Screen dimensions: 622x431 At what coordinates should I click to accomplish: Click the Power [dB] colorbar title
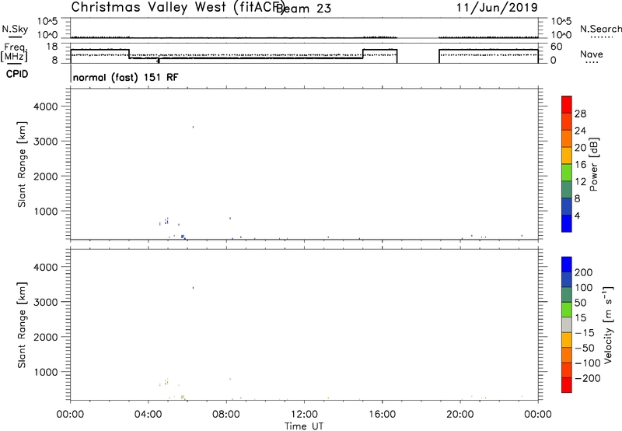pos(593,164)
